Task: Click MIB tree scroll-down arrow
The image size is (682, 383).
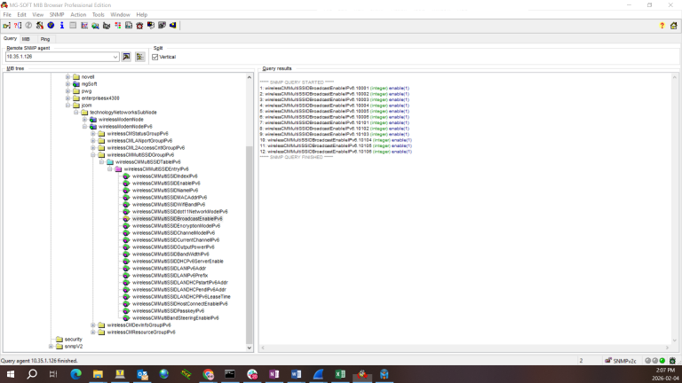Action: (x=250, y=348)
